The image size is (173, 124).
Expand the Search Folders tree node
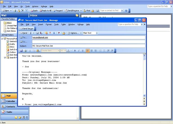(5, 58)
